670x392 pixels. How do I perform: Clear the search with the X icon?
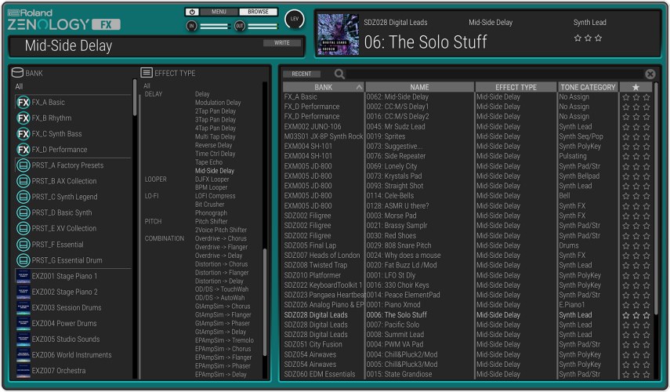[x=650, y=74]
